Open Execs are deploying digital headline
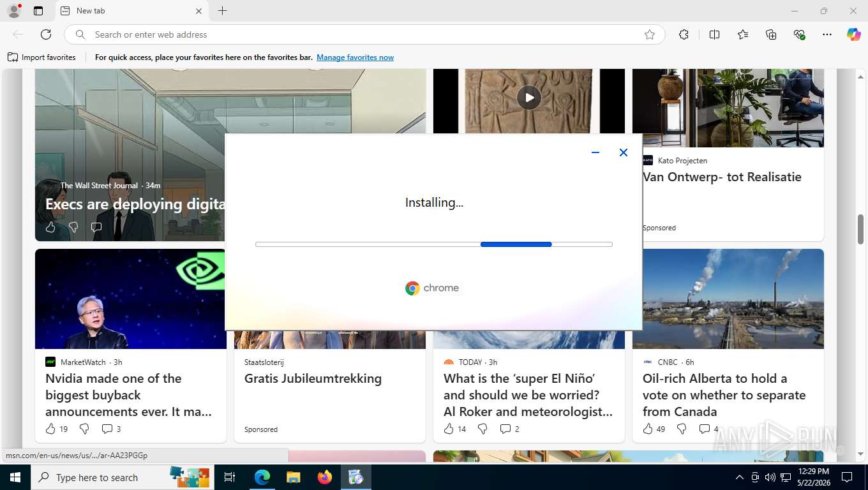Viewport: 868px width, 490px height. pos(135,204)
